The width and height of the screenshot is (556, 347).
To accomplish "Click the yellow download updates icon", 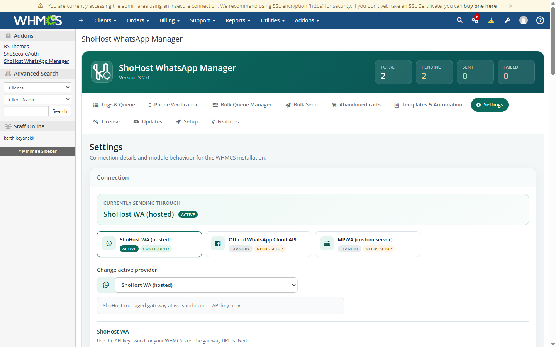I will tap(491, 20).
